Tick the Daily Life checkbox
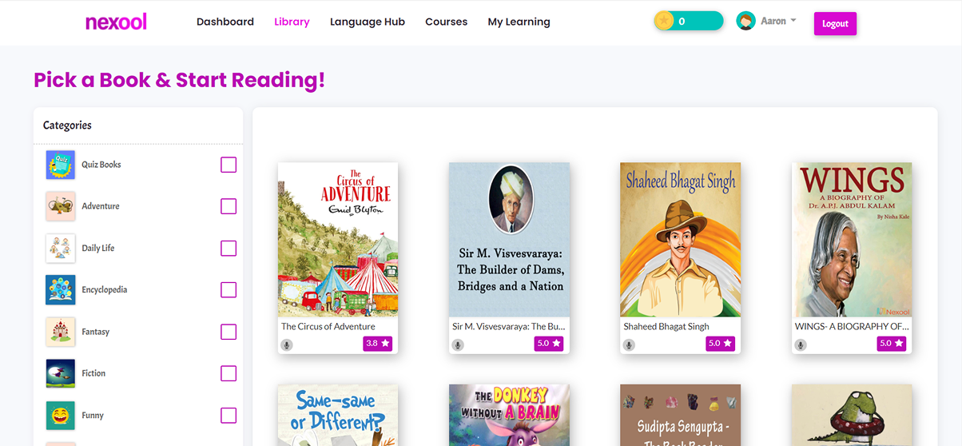This screenshot has height=446, width=962. tap(229, 248)
